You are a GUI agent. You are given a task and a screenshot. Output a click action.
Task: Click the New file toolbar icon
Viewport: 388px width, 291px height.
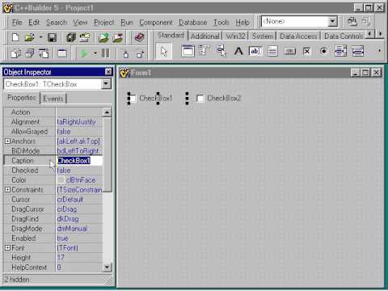[x=15, y=37]
